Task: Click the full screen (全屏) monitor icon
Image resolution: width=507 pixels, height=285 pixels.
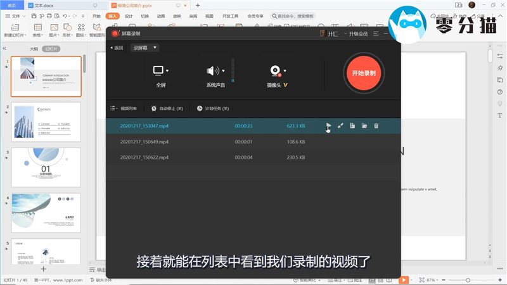Action: pos(158,71)
